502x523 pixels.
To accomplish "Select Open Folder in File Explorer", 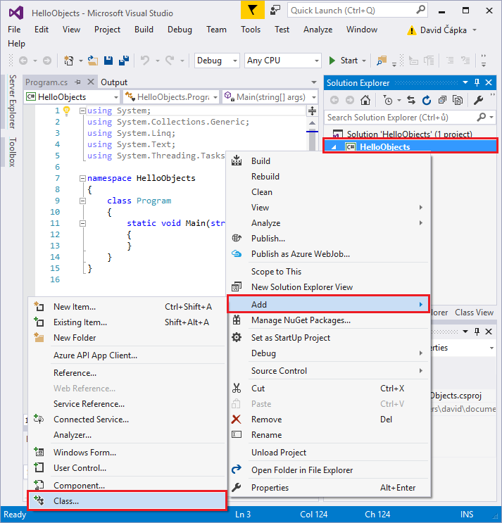I will (328, 470).
